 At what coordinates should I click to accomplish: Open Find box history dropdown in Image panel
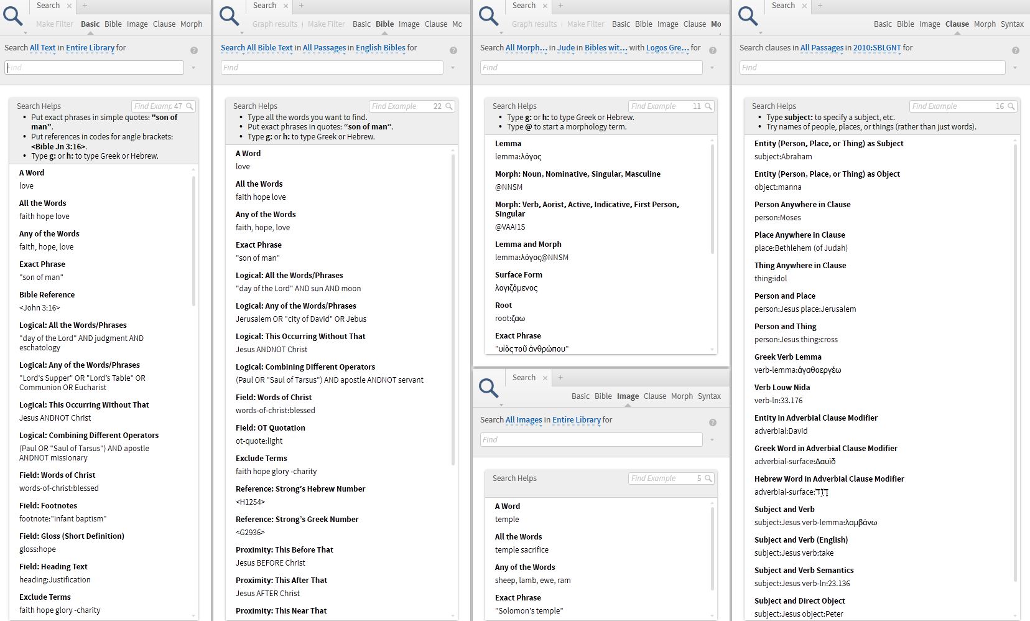click(x=712, y=440)
